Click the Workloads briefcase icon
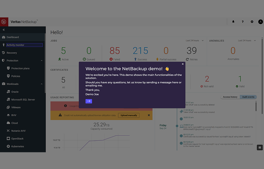264x169 pixels. pos(3,84)
